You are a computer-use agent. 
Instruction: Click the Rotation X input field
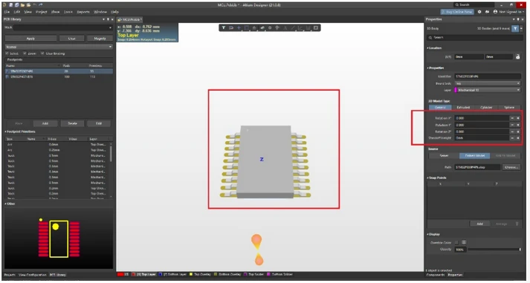(x=482, y=118)
